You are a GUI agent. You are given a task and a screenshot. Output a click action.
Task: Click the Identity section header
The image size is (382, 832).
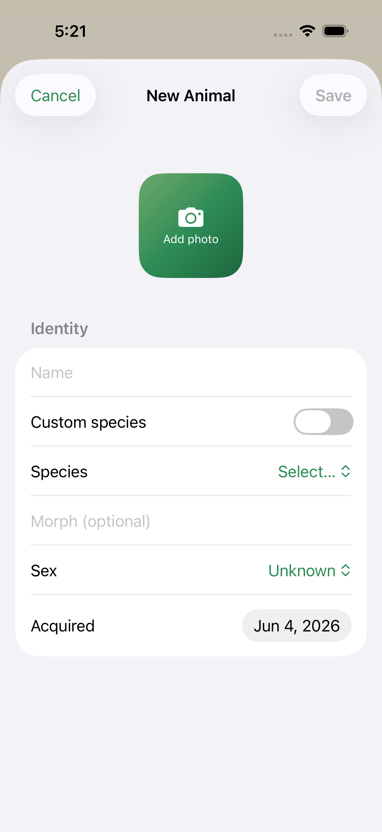tap(59, 328)
